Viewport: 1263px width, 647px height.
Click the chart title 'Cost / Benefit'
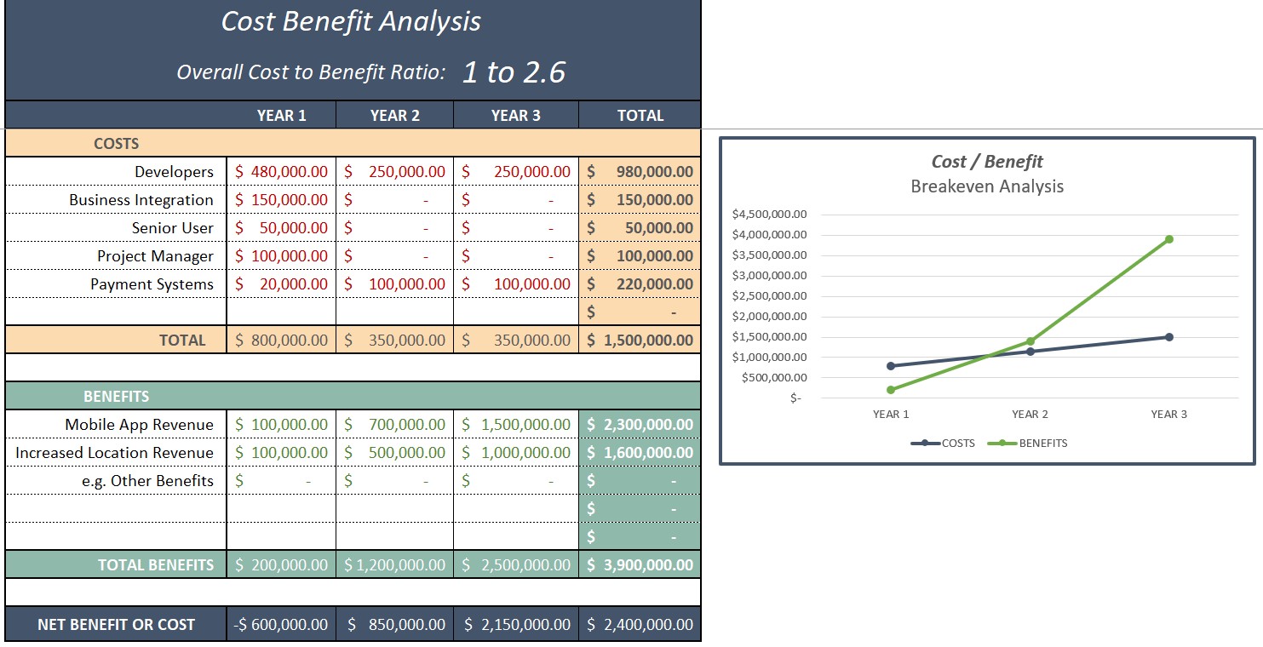tap(987, 162)
